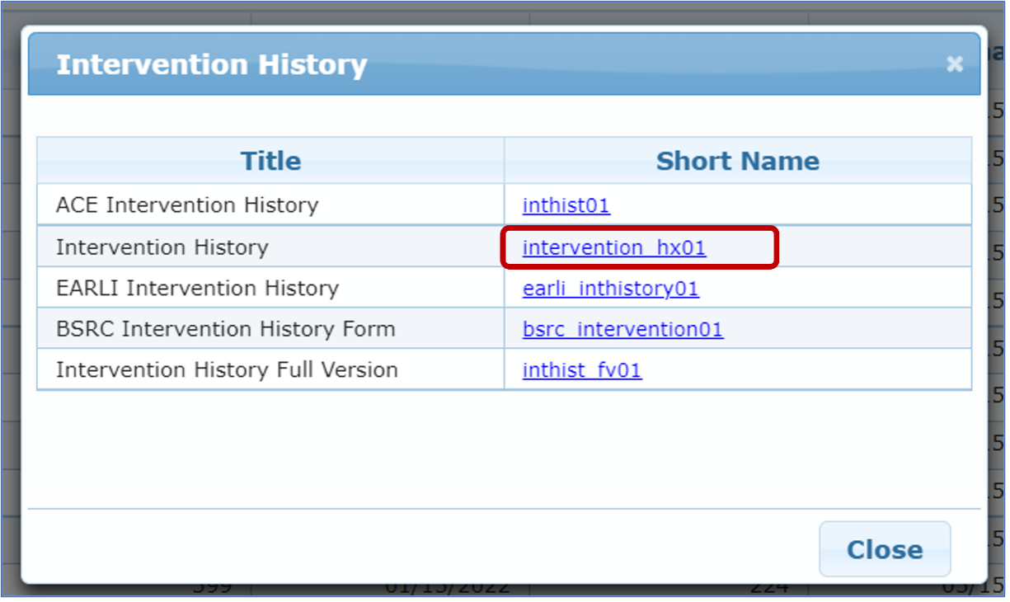Open the inthist01 short name link

pyautogui.click(x=566, y=205)
